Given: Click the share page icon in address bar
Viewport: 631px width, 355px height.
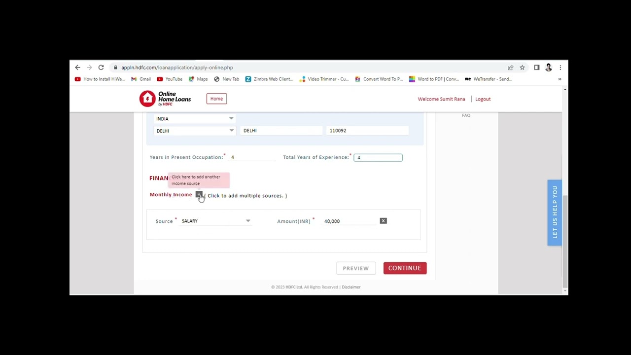Looking at the screenshot, I should coord(511,68).
